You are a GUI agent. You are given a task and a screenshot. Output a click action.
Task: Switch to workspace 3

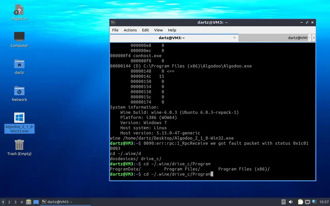click(x=15, y=202)
